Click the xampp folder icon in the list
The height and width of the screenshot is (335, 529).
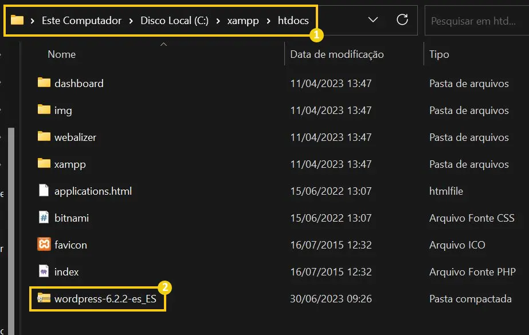pyautogui.click(x=44, y=163)
